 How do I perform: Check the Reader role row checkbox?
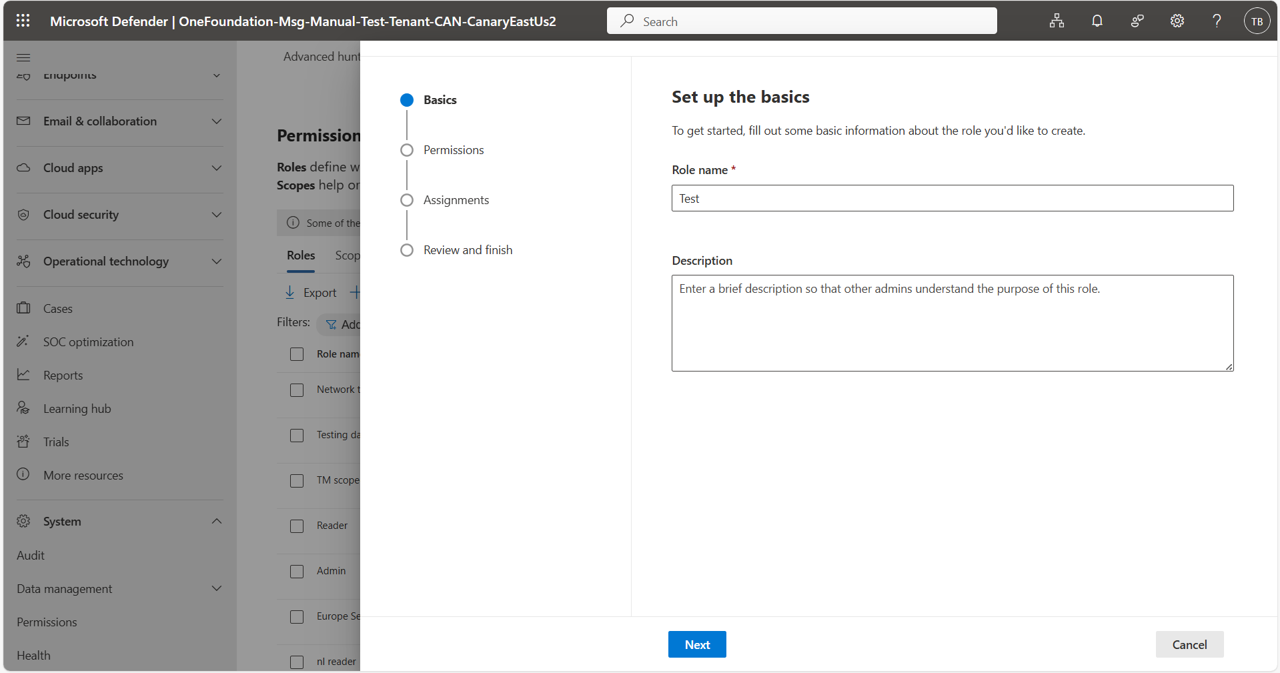(x=297, y=526)
